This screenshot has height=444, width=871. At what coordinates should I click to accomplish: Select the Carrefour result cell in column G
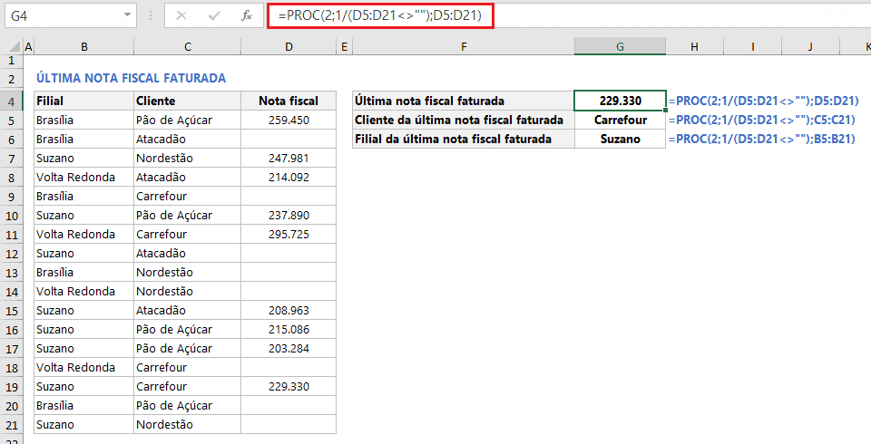point(619,120)
